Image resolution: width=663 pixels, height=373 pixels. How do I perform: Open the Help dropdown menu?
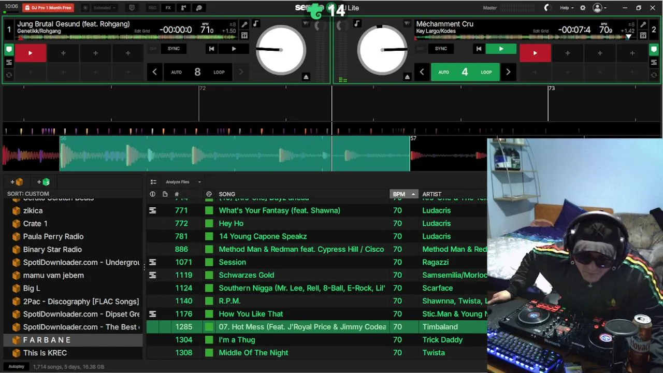567,8
